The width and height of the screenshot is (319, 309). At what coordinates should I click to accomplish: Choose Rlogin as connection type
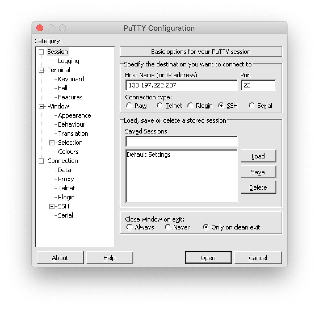coord(191,106)
